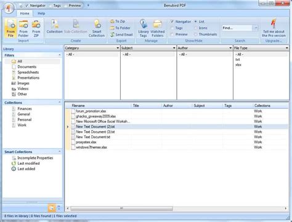Click the scrollbar right arrow
Viewport: 292px width, 222px height.
[x=285, y=208]
